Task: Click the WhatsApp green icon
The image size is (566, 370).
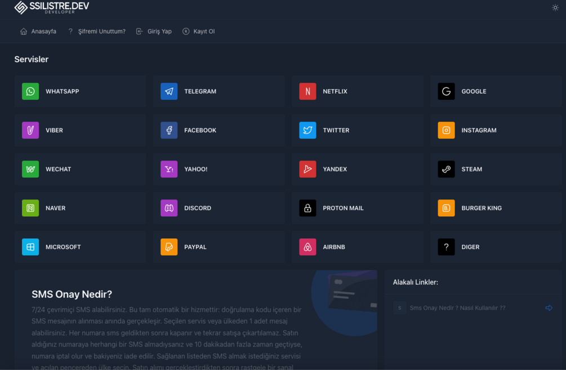Action: tap(30, 91)
